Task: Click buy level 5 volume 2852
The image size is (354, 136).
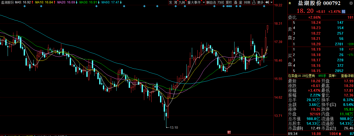Action: pos(339,71)
